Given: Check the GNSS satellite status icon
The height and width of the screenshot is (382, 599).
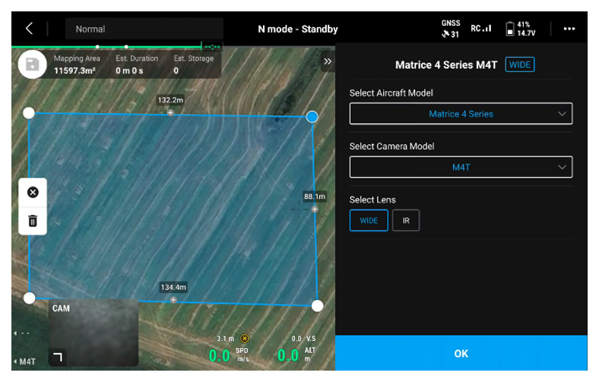Looking at the screenshot, I should (x=450, y=29).
